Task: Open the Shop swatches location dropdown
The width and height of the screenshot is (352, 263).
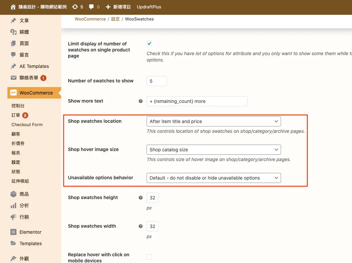Action: click(x=214, y=121)
